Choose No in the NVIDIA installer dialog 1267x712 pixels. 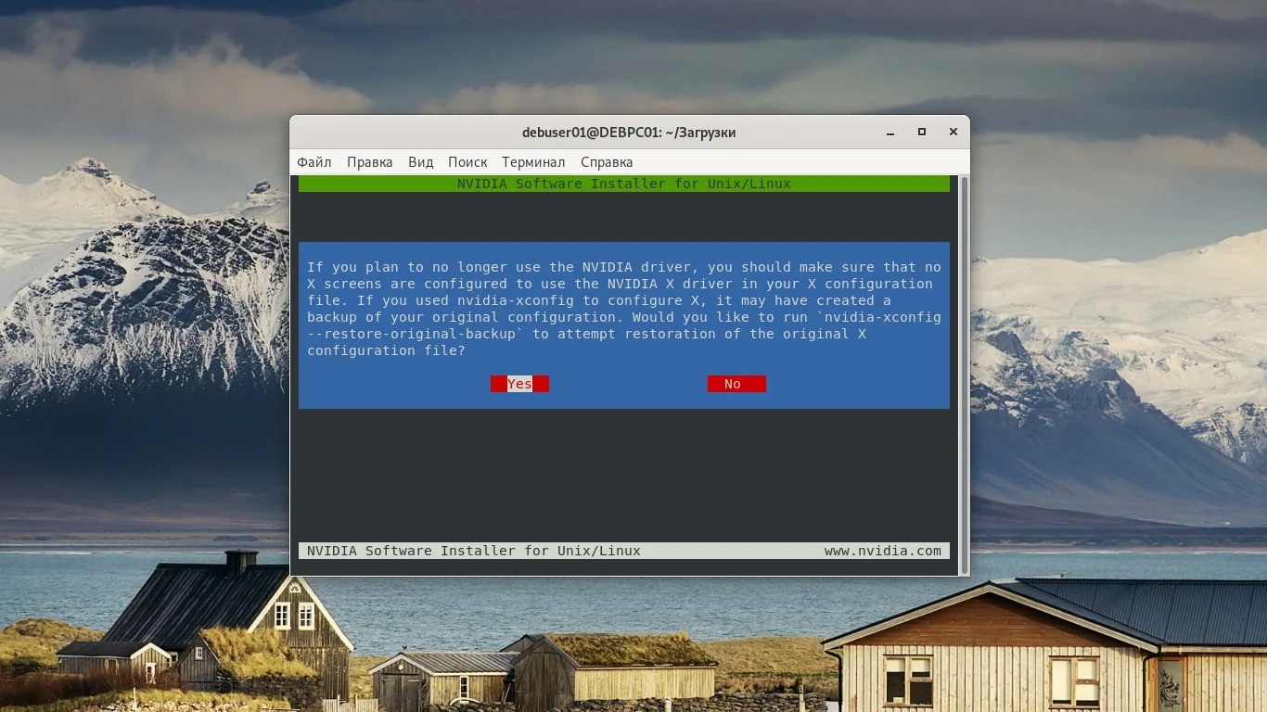(x=736, y=384)
